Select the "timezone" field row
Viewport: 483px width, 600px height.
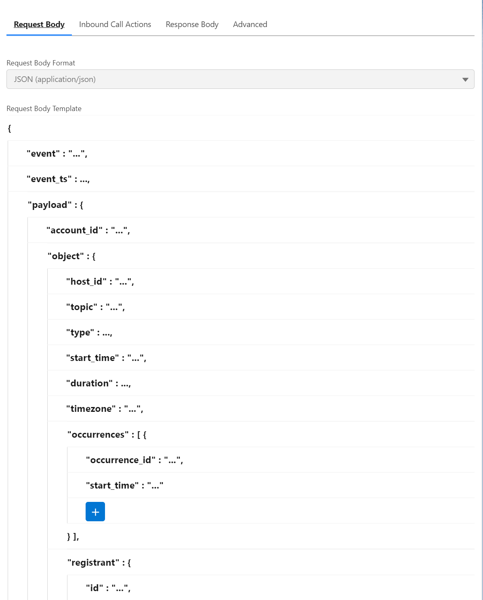(x=105, y=409)
